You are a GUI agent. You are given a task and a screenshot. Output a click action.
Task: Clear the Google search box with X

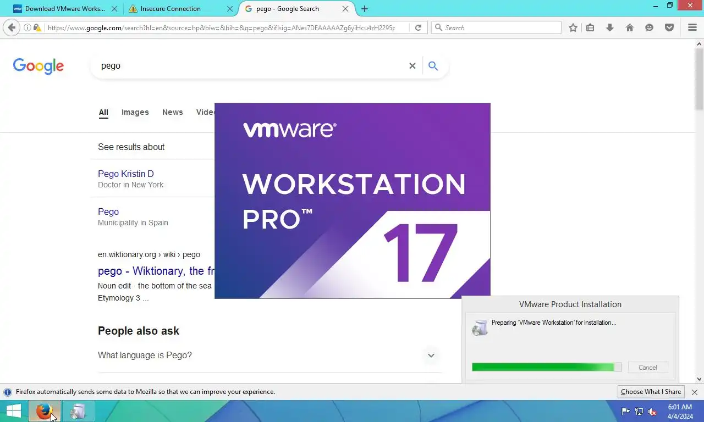click(412, 66)
